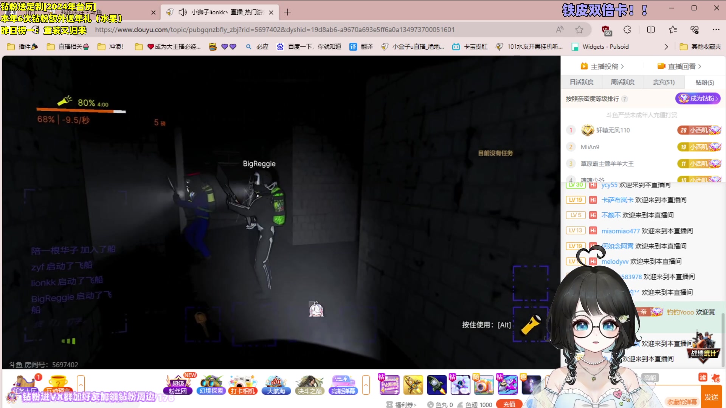Select the golden rocket gift
Viewport: 726px width, 408px height.
click(x=413, y=385)
